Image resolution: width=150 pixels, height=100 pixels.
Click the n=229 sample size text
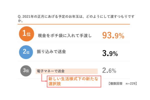(130, 83)
